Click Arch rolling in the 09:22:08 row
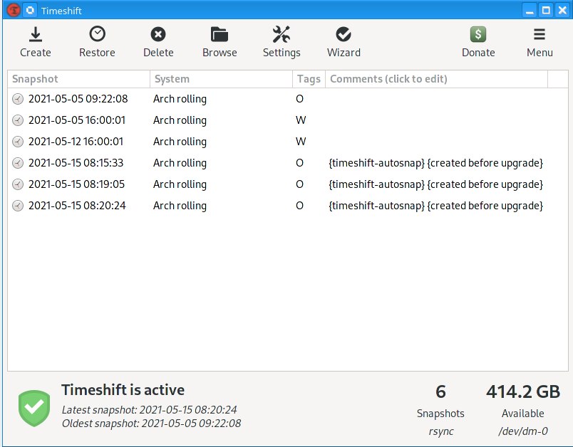Image resolution: width=573 pixels, height=447 pixels. pyautogui.click(x=180, y=99)
